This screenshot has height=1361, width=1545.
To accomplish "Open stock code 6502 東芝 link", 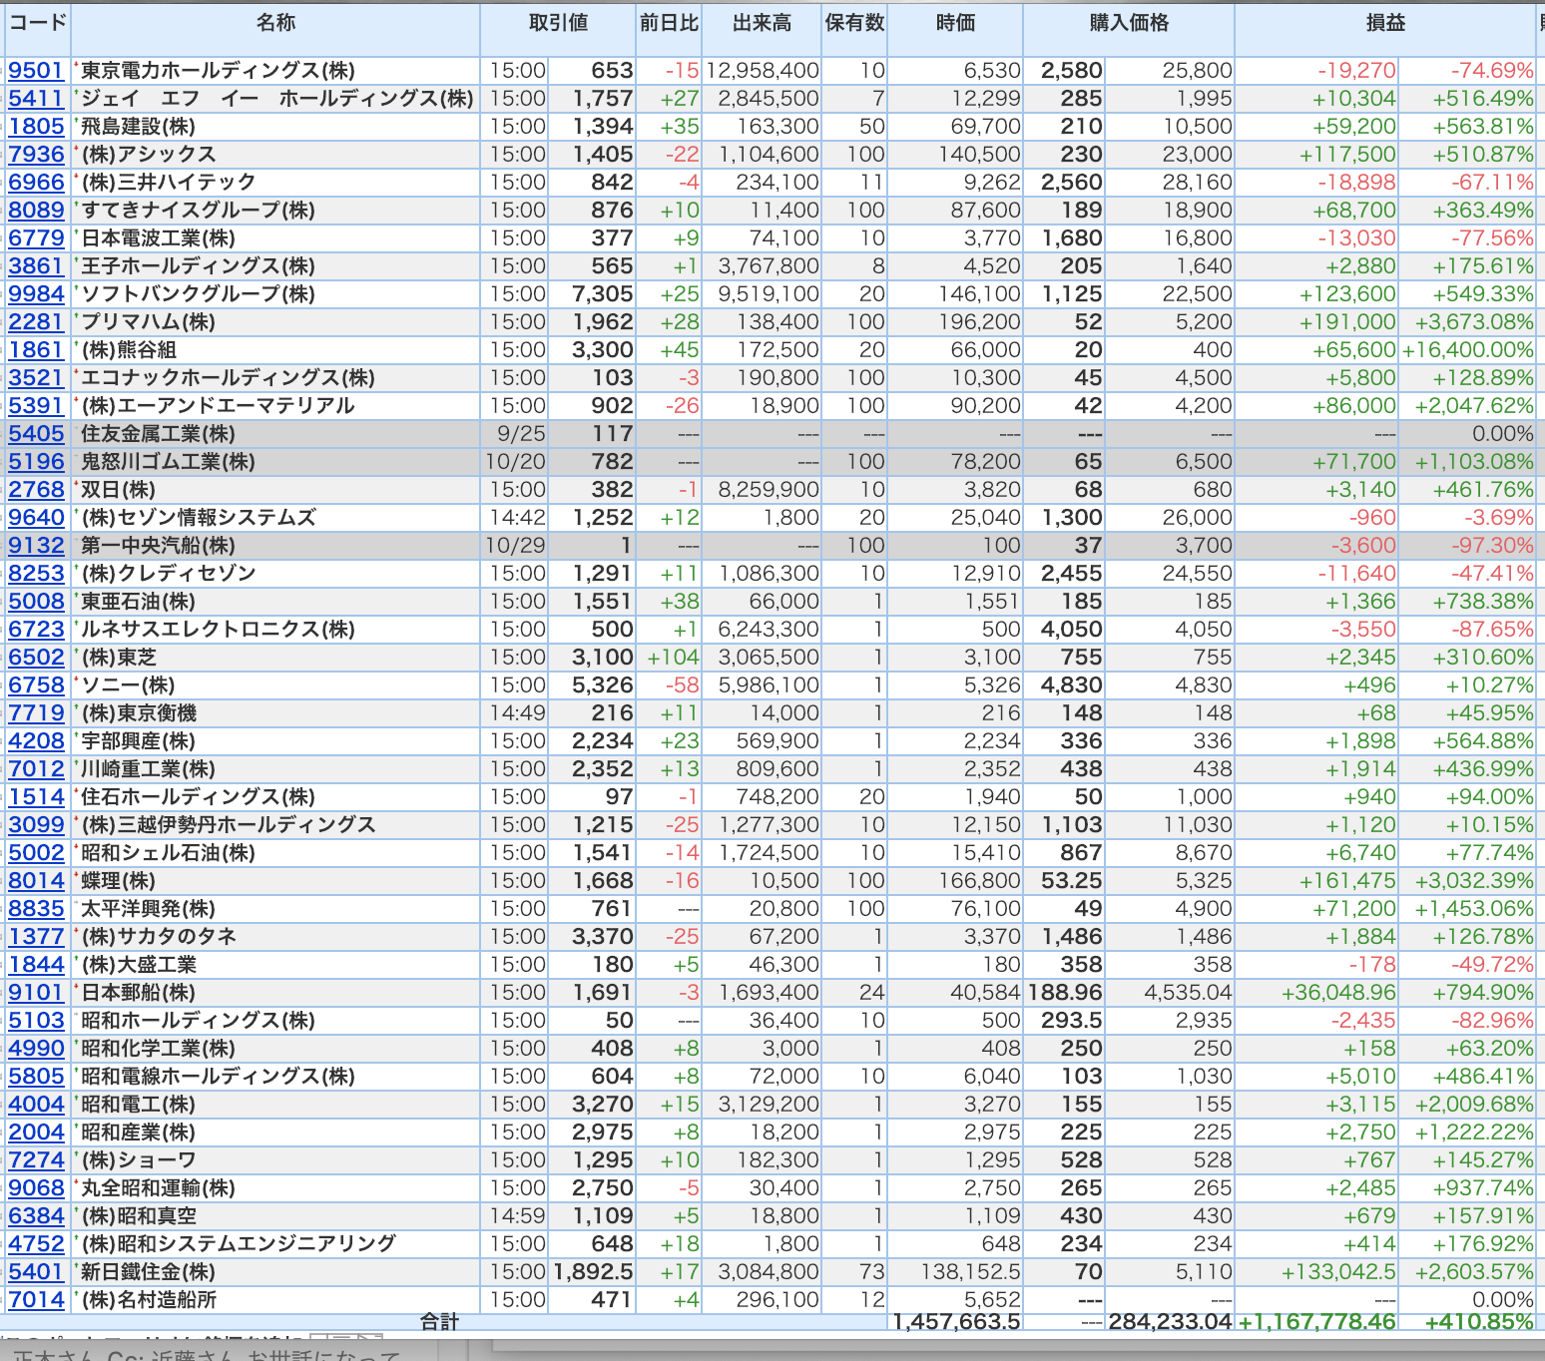I will [x=36, y=658].
